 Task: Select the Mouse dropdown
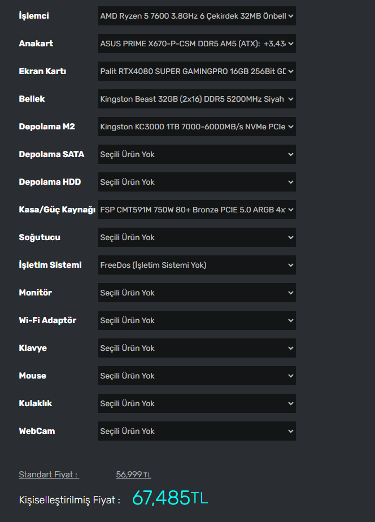(x=197, y=376)
